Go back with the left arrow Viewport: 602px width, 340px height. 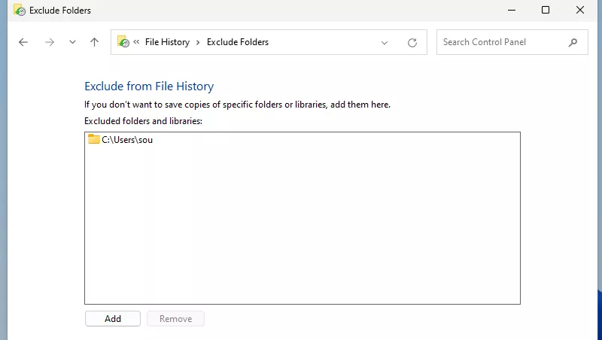23,42
